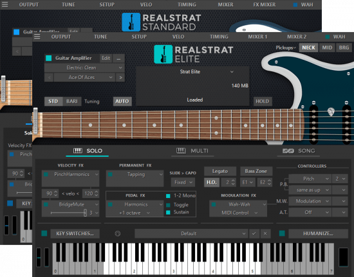Click the X icon beside Default preset

[x=265, y=233]
